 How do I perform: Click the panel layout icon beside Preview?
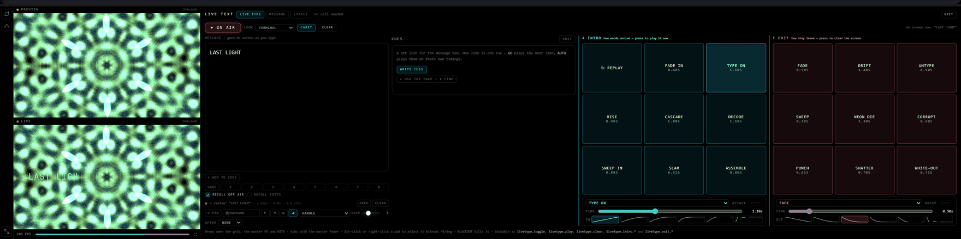click(x=7, y=14)
